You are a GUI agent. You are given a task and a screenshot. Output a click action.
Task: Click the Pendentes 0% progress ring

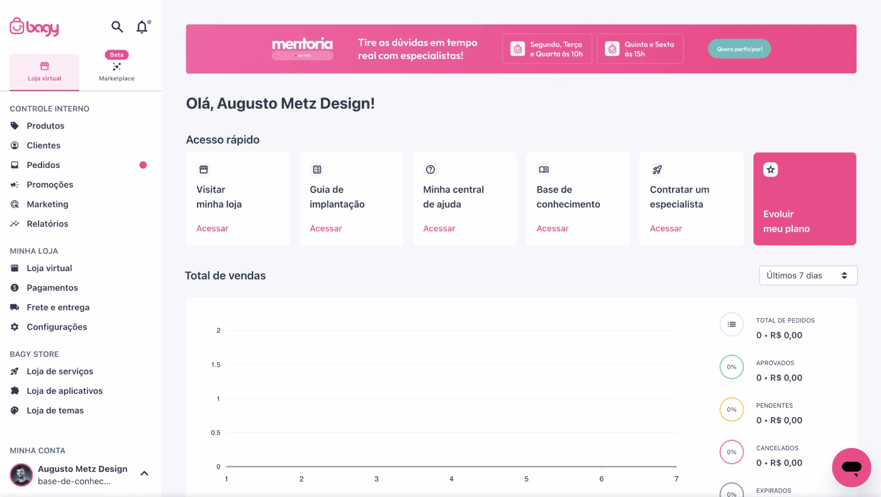click(731, 410)
